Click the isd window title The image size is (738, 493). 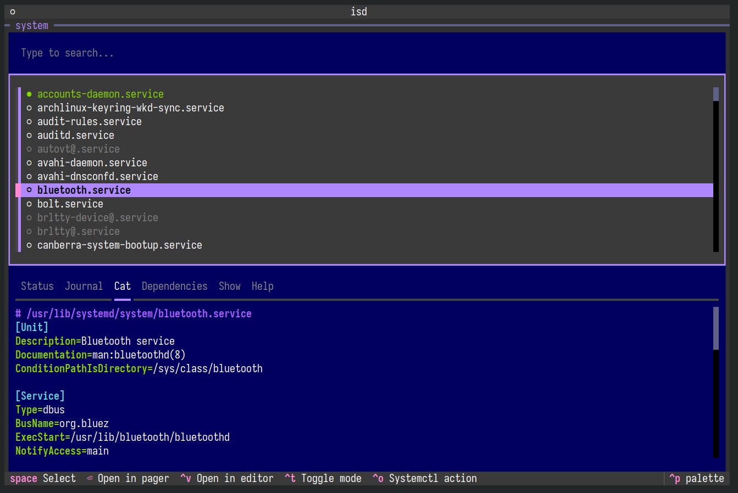pos(359,12)
